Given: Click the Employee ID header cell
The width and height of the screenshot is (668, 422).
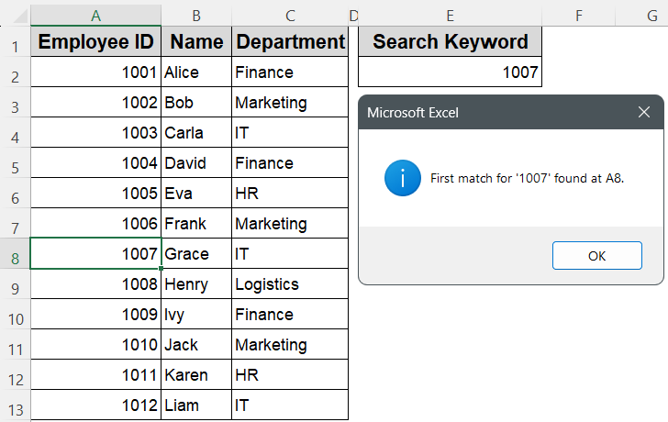Looking at the screenshot, I should coord(95,42).
